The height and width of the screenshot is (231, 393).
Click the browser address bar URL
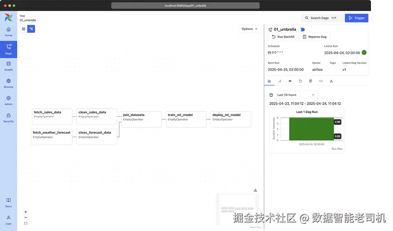tap(185, 6)
